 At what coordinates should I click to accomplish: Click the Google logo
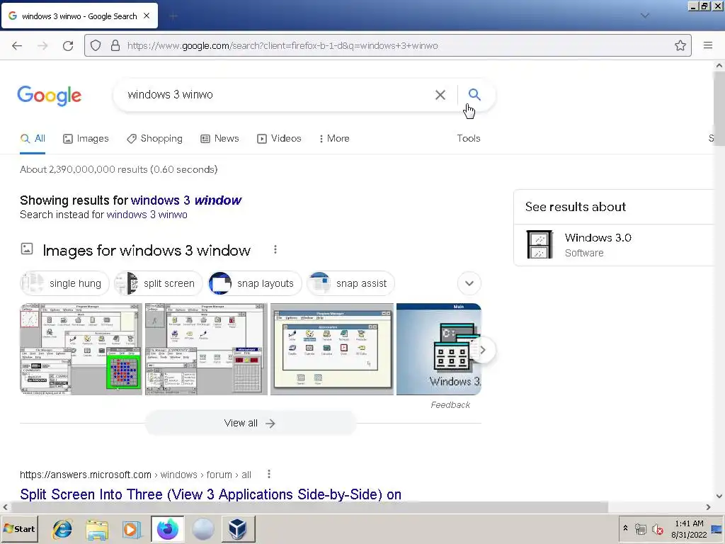point(50,96)
